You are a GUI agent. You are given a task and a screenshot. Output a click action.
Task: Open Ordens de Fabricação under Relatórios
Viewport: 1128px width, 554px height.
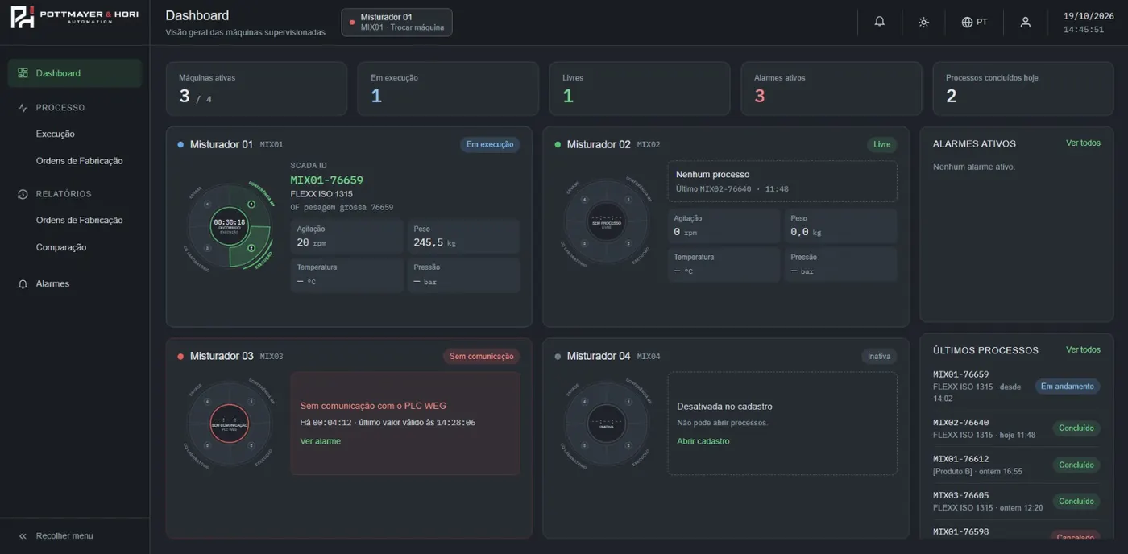coord(80,220)
